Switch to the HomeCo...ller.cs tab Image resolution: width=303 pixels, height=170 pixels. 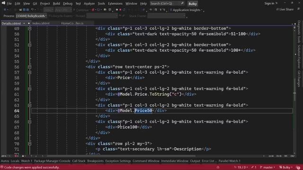(x=72, y=23)
